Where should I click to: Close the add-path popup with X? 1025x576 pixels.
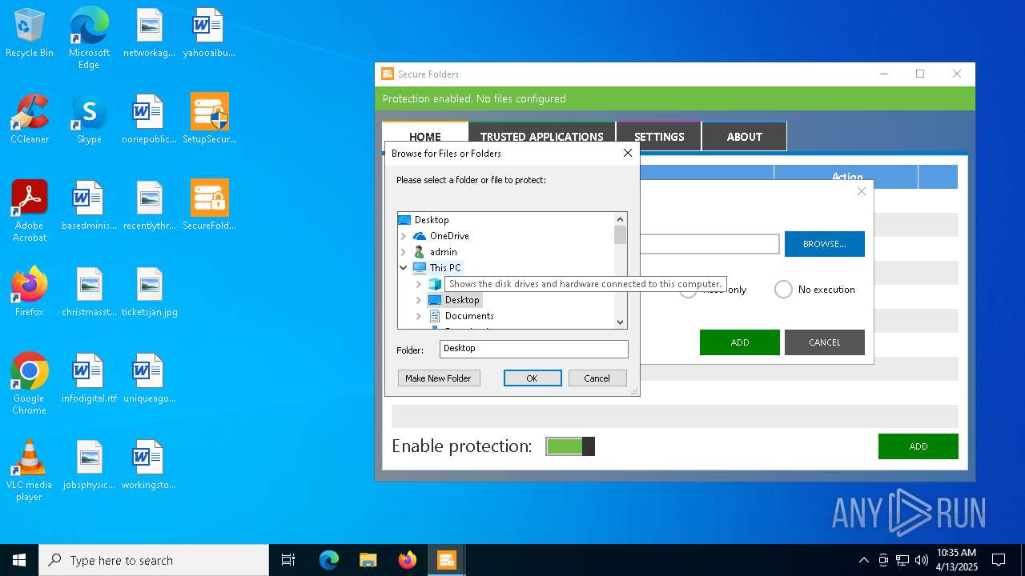[862, 191]
